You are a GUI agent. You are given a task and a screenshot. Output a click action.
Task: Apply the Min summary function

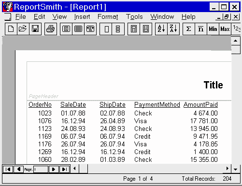click(213, 29)
